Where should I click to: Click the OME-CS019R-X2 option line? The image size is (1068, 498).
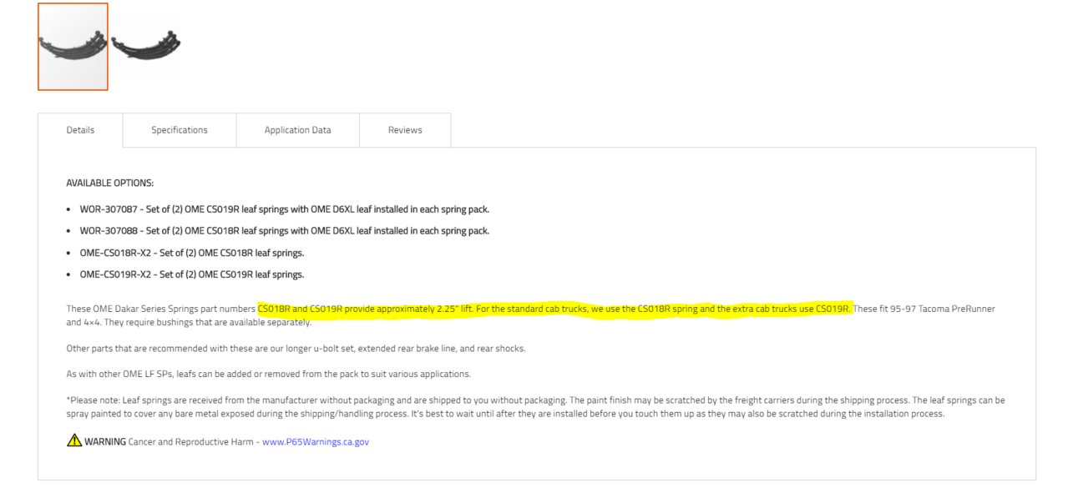point(192,274)
